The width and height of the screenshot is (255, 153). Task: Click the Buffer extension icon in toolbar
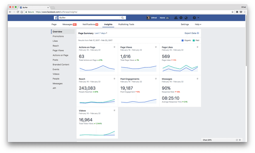click(237, 12)
